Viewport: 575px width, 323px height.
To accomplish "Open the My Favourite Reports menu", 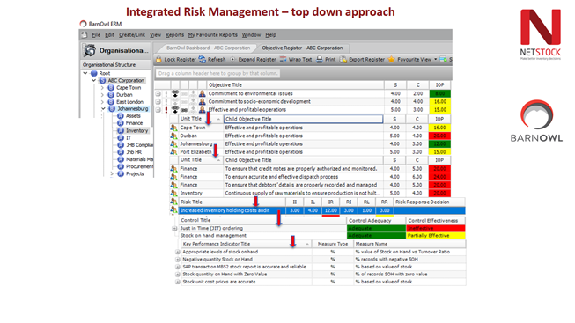I will coord(213,35).
